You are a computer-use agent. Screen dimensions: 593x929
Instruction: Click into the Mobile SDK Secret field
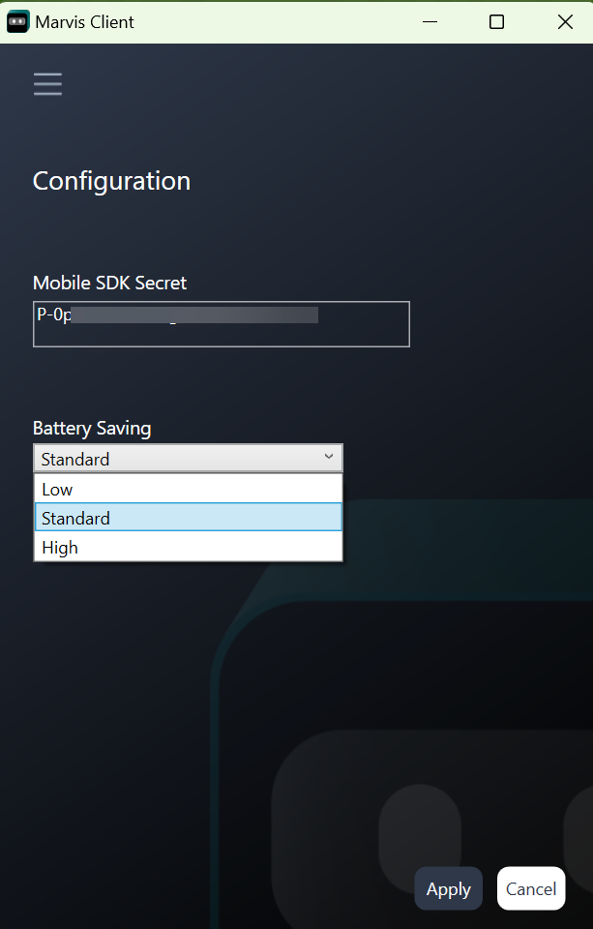coord(221,324)
